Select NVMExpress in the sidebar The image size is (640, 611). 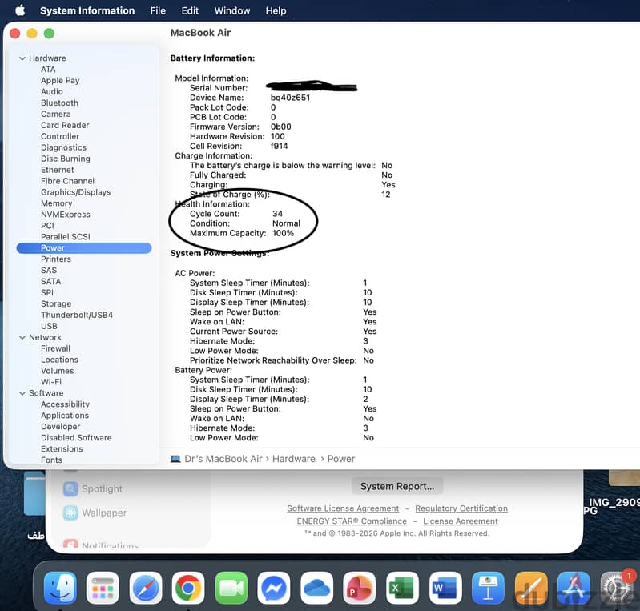pyautogui.click(x=66, y=215)
